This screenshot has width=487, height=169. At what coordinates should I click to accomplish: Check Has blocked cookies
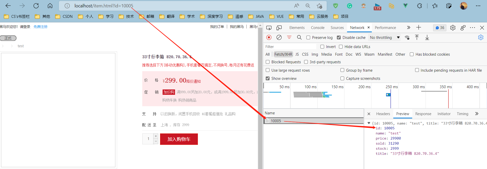pyautogui.click(x=412, y=54)
